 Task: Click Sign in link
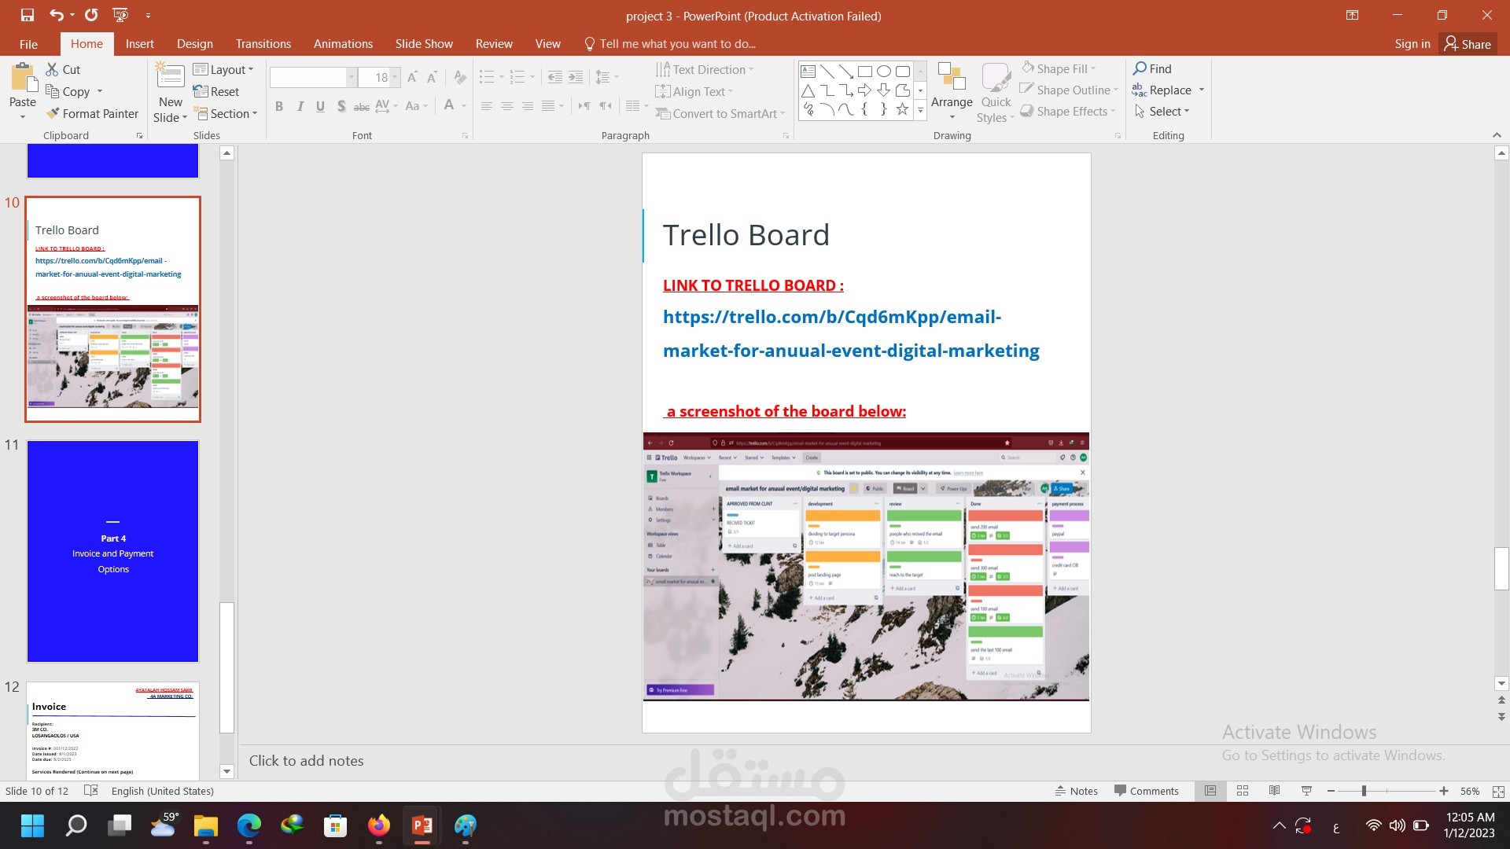tap(1412, 44)
